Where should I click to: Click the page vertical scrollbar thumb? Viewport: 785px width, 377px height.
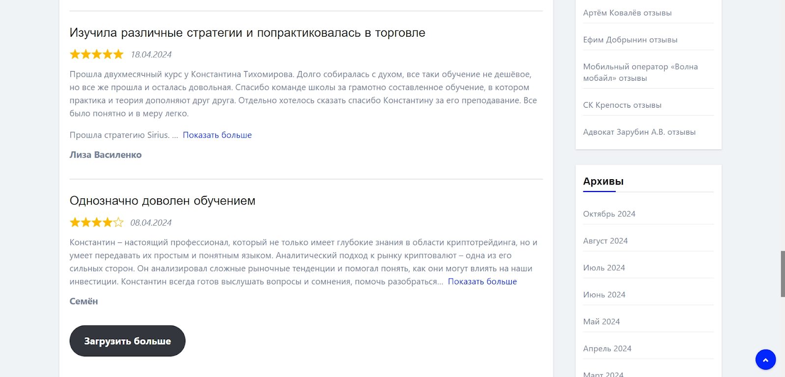783,274
